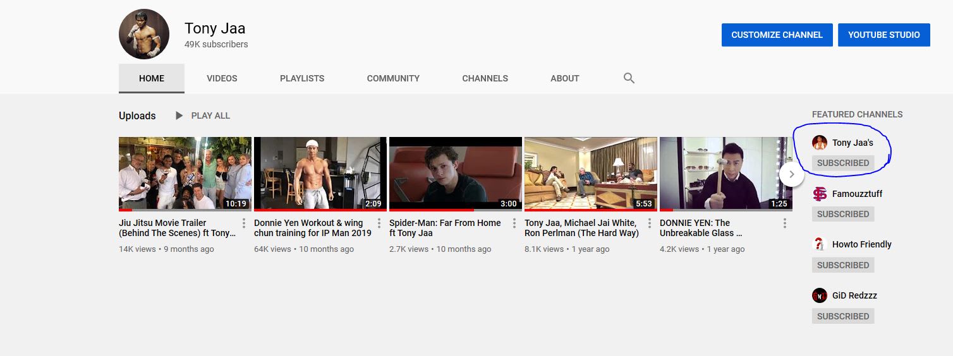Click the GiD Redzzz channel avatar
The height and width of the screenshot is (356, 953).
tap(820, 295)
